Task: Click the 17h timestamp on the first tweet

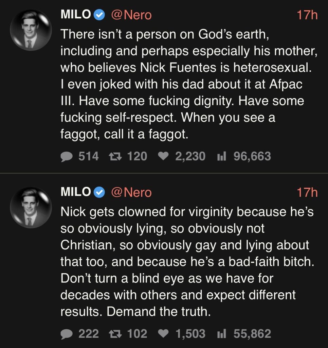Action: click(307, 15)
